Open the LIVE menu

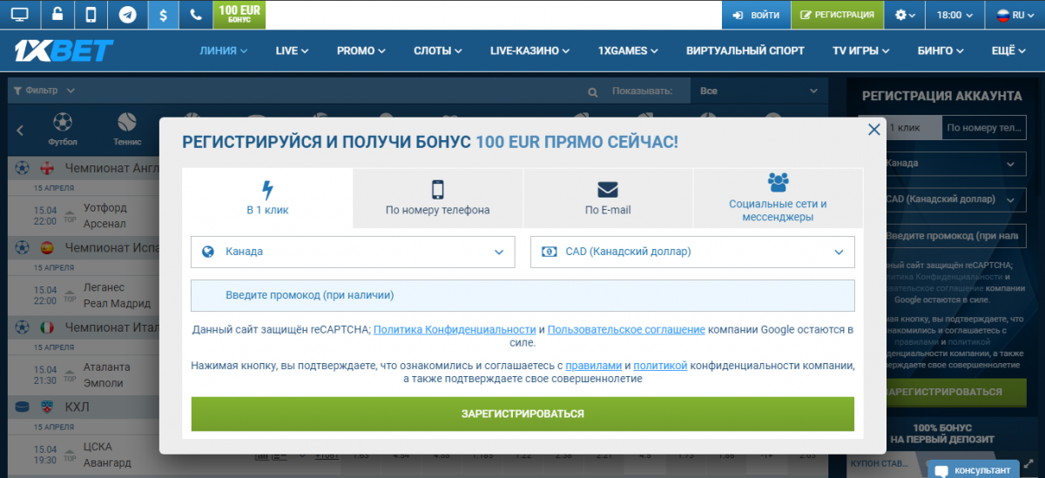[292, 50]
